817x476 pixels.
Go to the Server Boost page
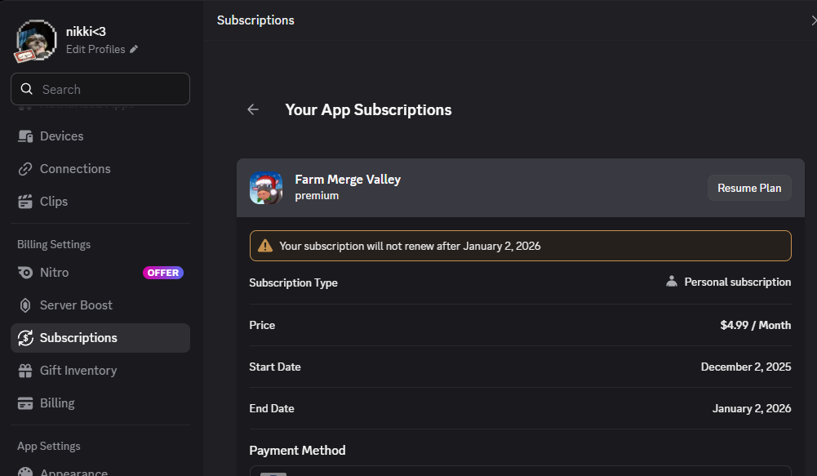coord(76,305)
